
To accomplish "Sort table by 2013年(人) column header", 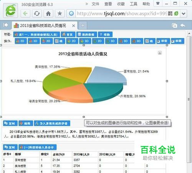I will click(81, 155).
